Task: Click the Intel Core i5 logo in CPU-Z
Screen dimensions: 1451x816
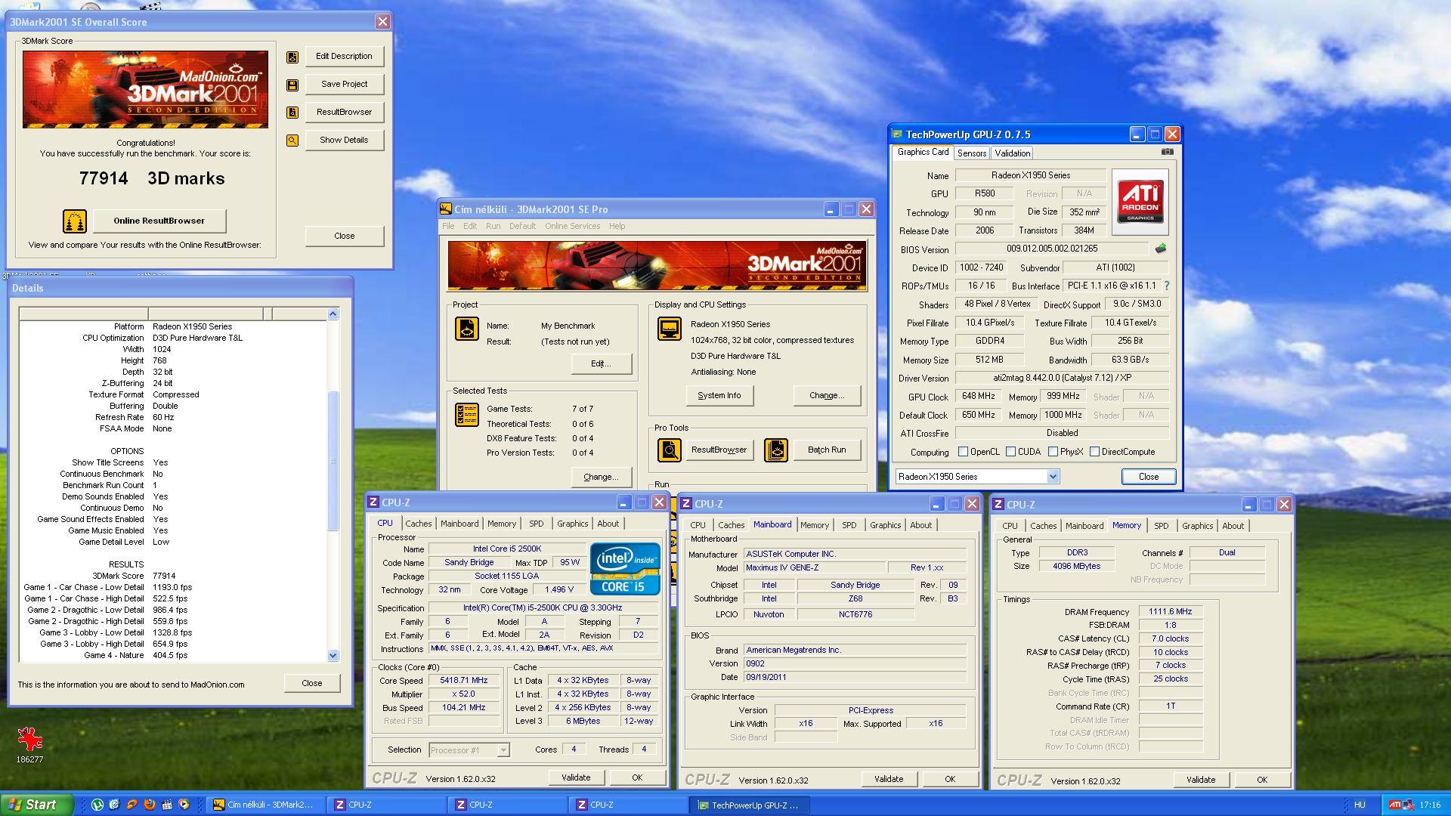Action: (624, 569)
